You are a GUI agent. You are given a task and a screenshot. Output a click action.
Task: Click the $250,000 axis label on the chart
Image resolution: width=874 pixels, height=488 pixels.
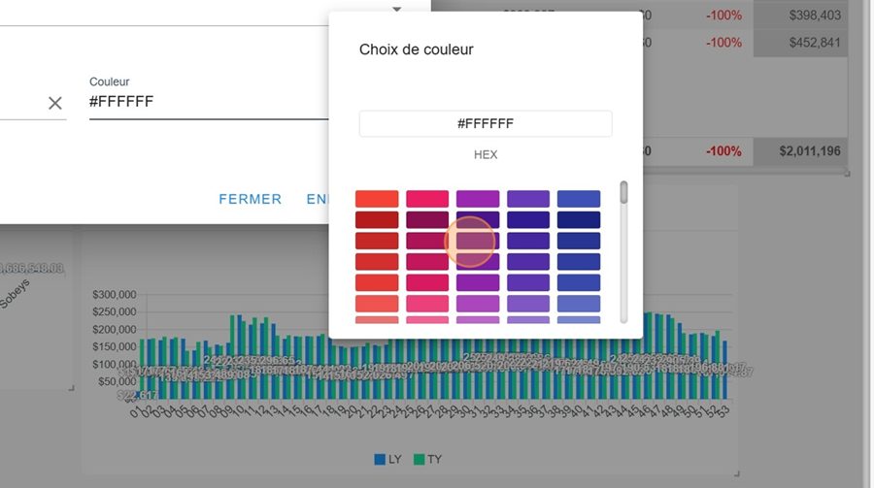click(x=115, y=311)
